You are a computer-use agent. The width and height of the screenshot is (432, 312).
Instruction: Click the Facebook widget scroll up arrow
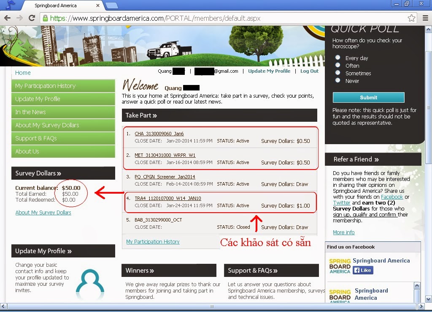pos(417,285)
